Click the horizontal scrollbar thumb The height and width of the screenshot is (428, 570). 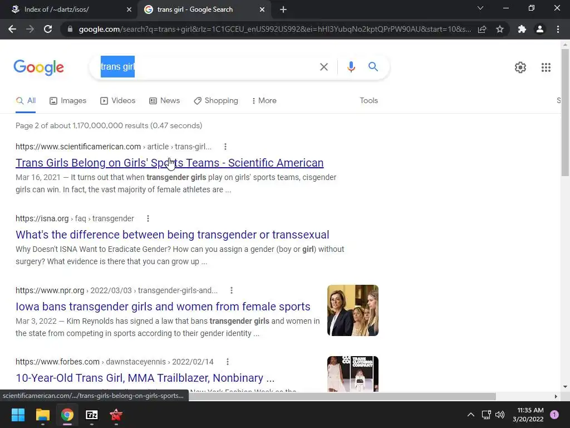342,396
